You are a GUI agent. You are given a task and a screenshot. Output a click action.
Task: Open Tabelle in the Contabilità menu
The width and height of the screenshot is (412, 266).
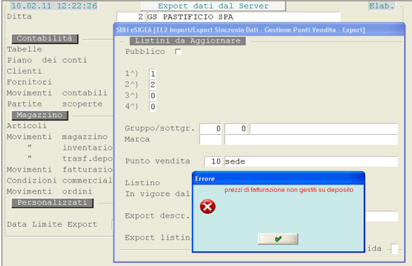point(24,49)
